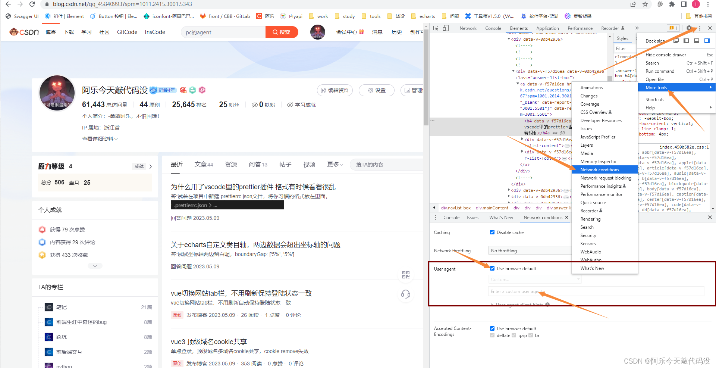
Task: Expand more DevTools tabs chevron
Action: tap(637, 28)
